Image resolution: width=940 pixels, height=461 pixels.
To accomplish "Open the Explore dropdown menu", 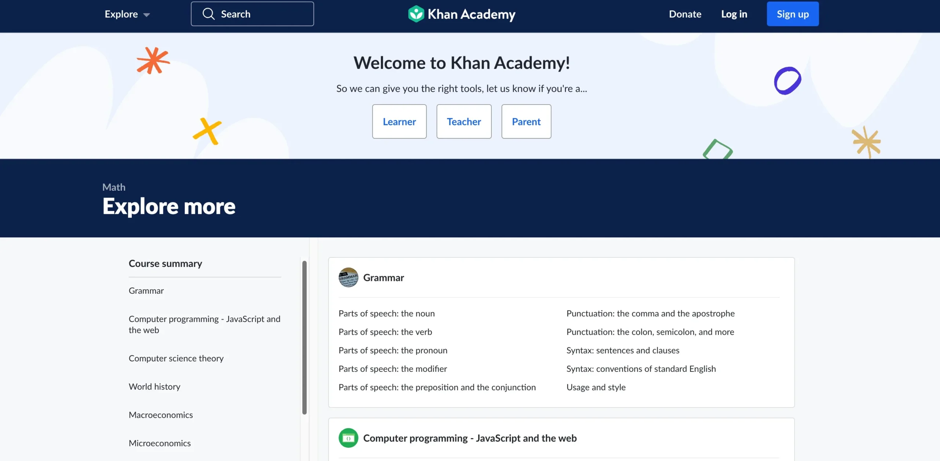I will tap(126, 13).
